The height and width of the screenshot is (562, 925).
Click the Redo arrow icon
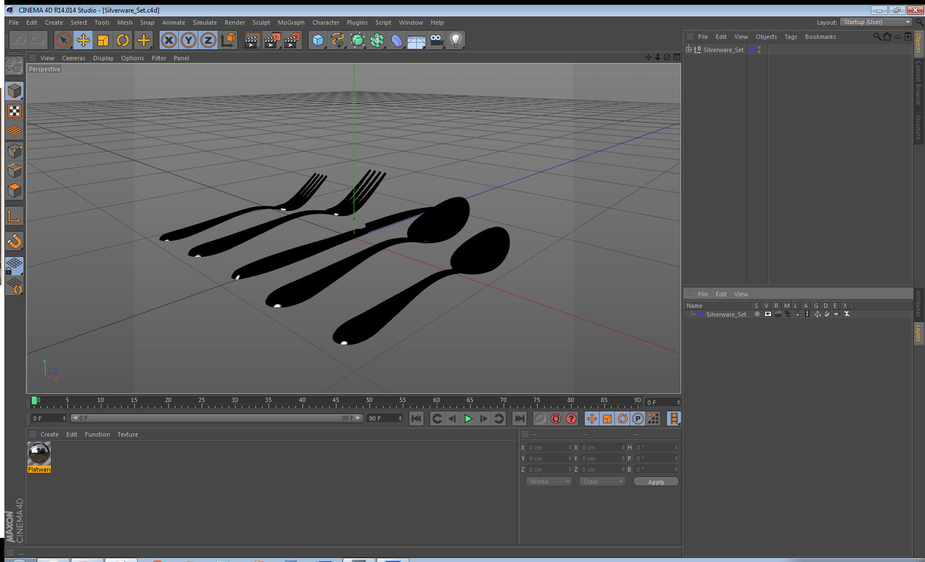pos(38,40)
